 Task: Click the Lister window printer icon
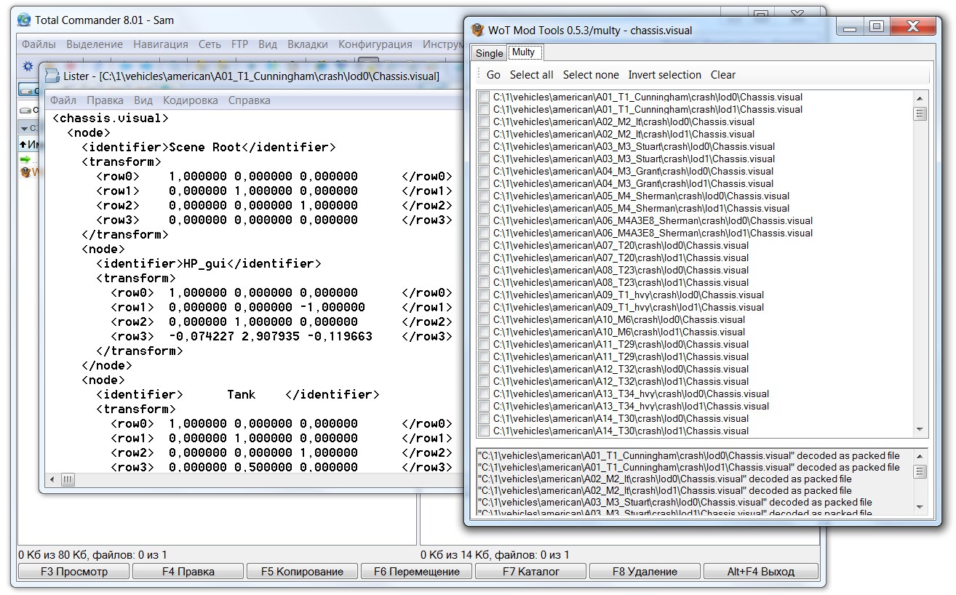tap(52, 76)
